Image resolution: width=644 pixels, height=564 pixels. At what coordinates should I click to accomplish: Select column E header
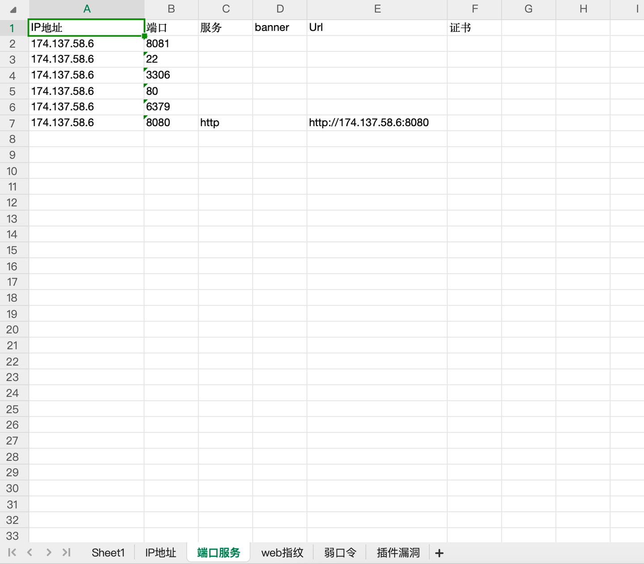(x=377, y=9)
